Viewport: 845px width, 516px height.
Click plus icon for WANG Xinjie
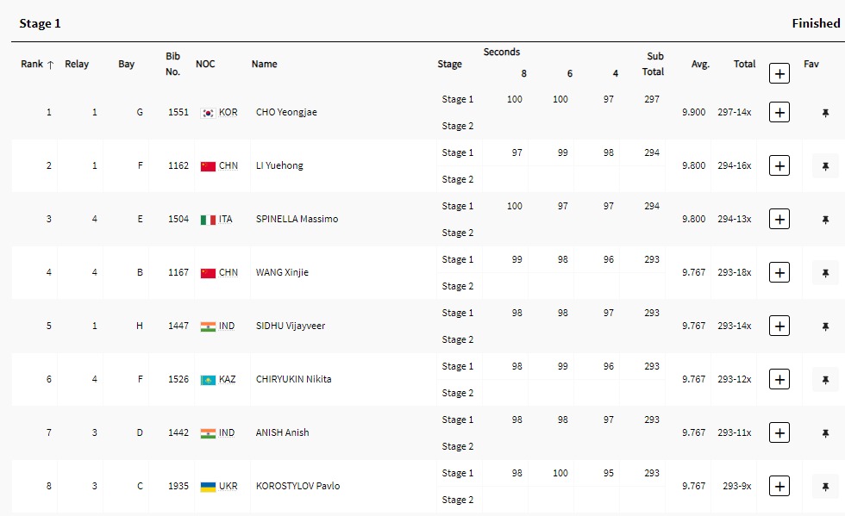pos(779,272)
